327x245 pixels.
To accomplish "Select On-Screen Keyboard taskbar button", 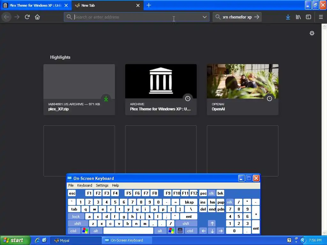I will pyautogui.click(x=127, y=240).
